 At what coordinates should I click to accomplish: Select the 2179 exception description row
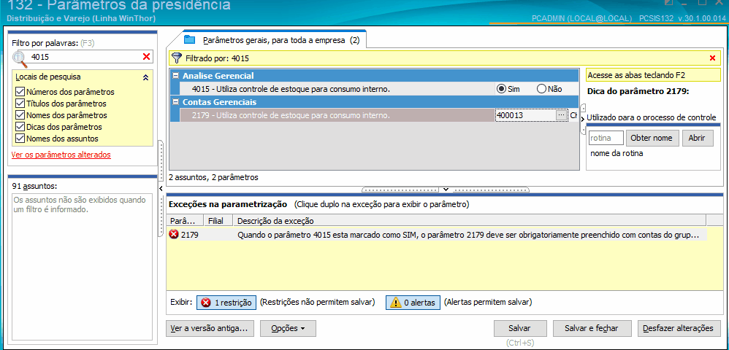[x=437, y=235]
